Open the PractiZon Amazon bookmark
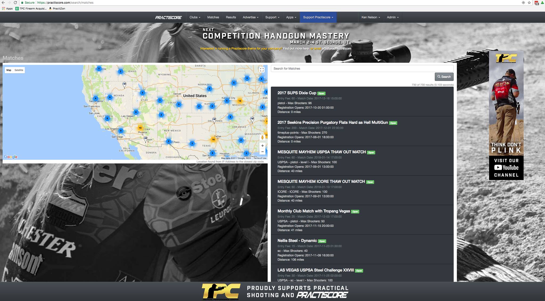The image size is (545, 301). pyautogui.click(x=57, y=9)
